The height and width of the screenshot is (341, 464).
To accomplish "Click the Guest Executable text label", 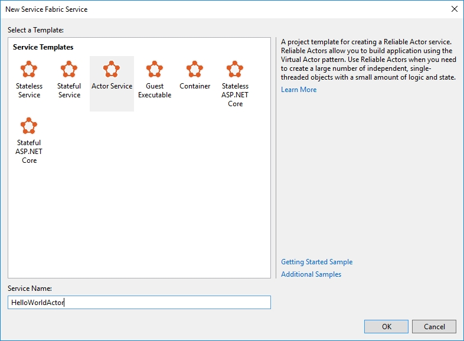I will pyautogui.click(x=155, y=90).
